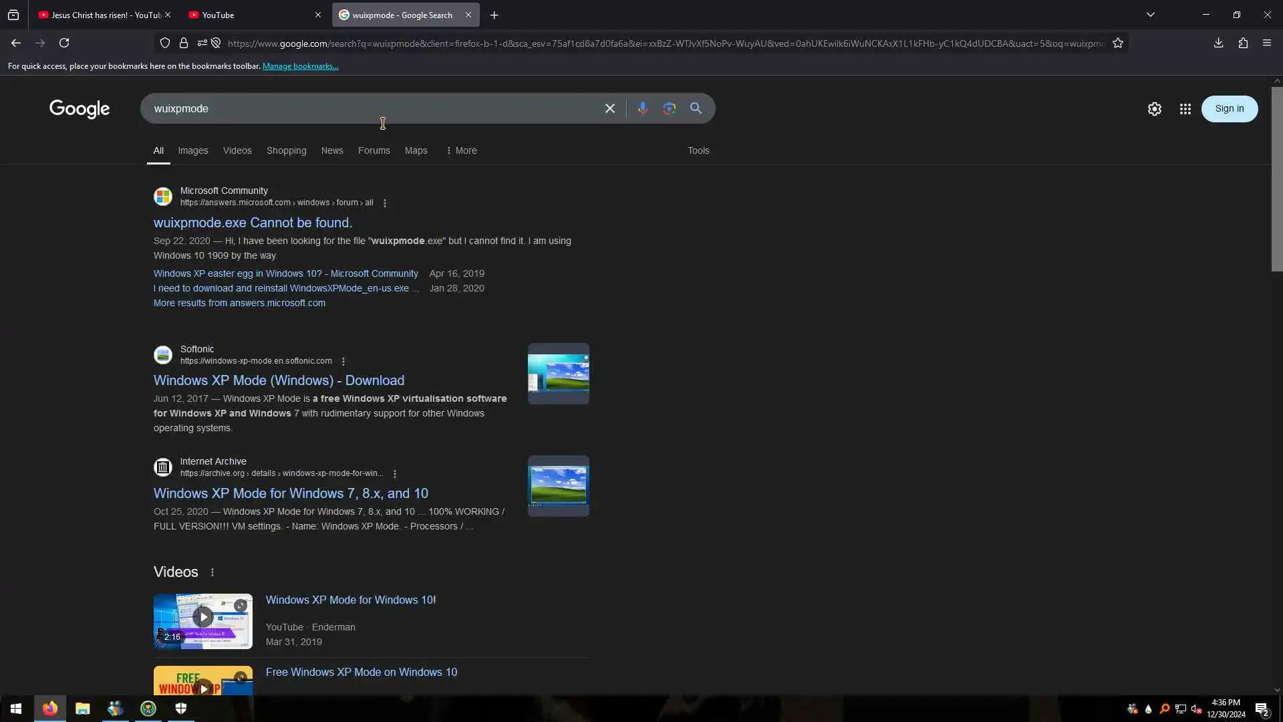Clear the search box text
Screen dimensions: 1283x722
(x=609, y=108)
